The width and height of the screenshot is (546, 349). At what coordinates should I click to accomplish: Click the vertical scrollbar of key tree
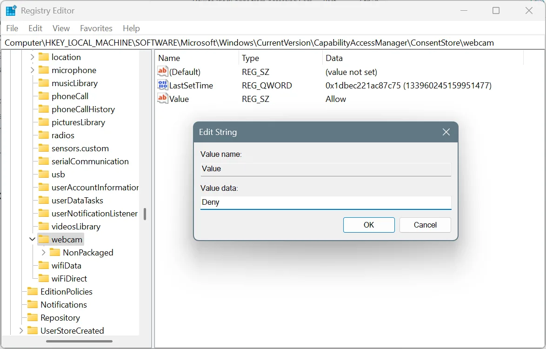coord(145,214)
